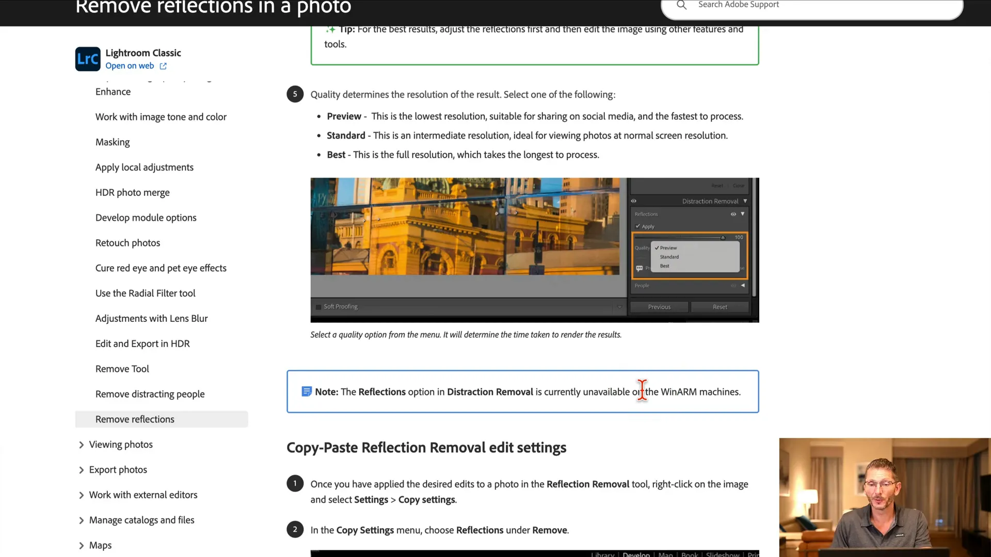
Task: Open the Masking sidebar page
Action: [x=113, y=142]
